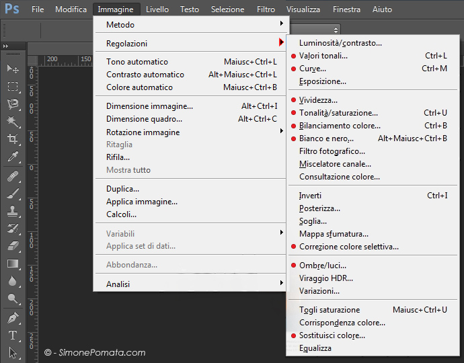
Task: Select the Eraser tool
Action: tap(13, 246)
